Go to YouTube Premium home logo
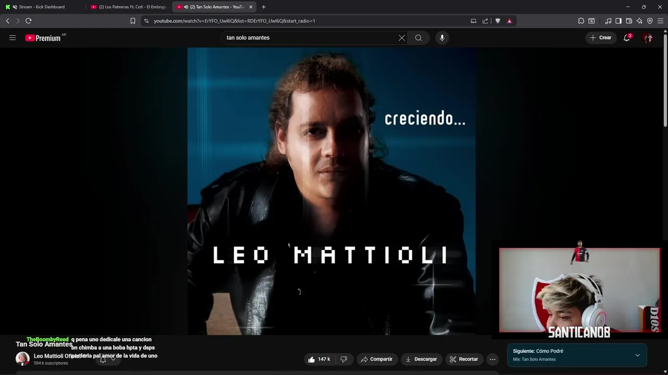 (x=44, y=38)
